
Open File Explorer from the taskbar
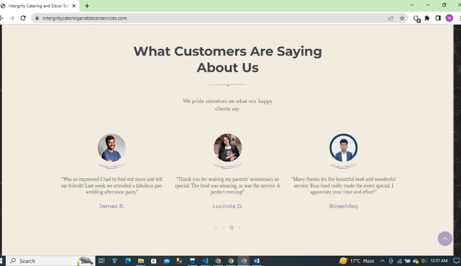141,261
